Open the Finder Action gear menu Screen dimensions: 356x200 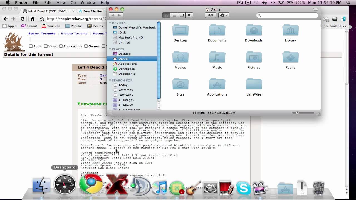click(x=224, y=15)
